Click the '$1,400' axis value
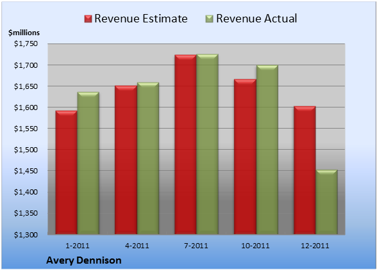377x270 pixels. [26, 192]
